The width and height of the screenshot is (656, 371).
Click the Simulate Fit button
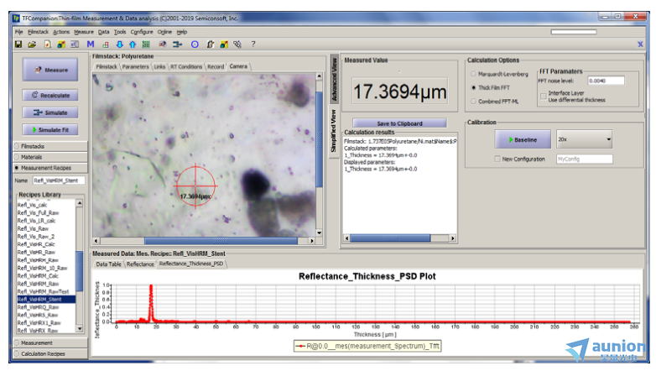[50, 130]
